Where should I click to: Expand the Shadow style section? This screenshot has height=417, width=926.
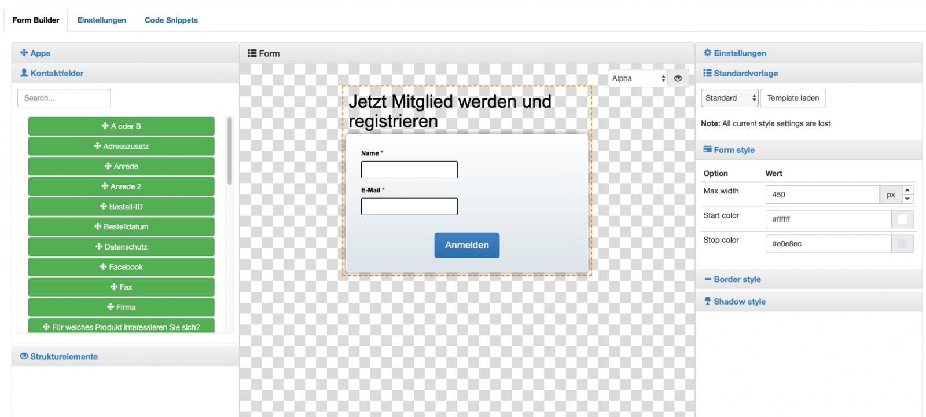tap(809, 301)
